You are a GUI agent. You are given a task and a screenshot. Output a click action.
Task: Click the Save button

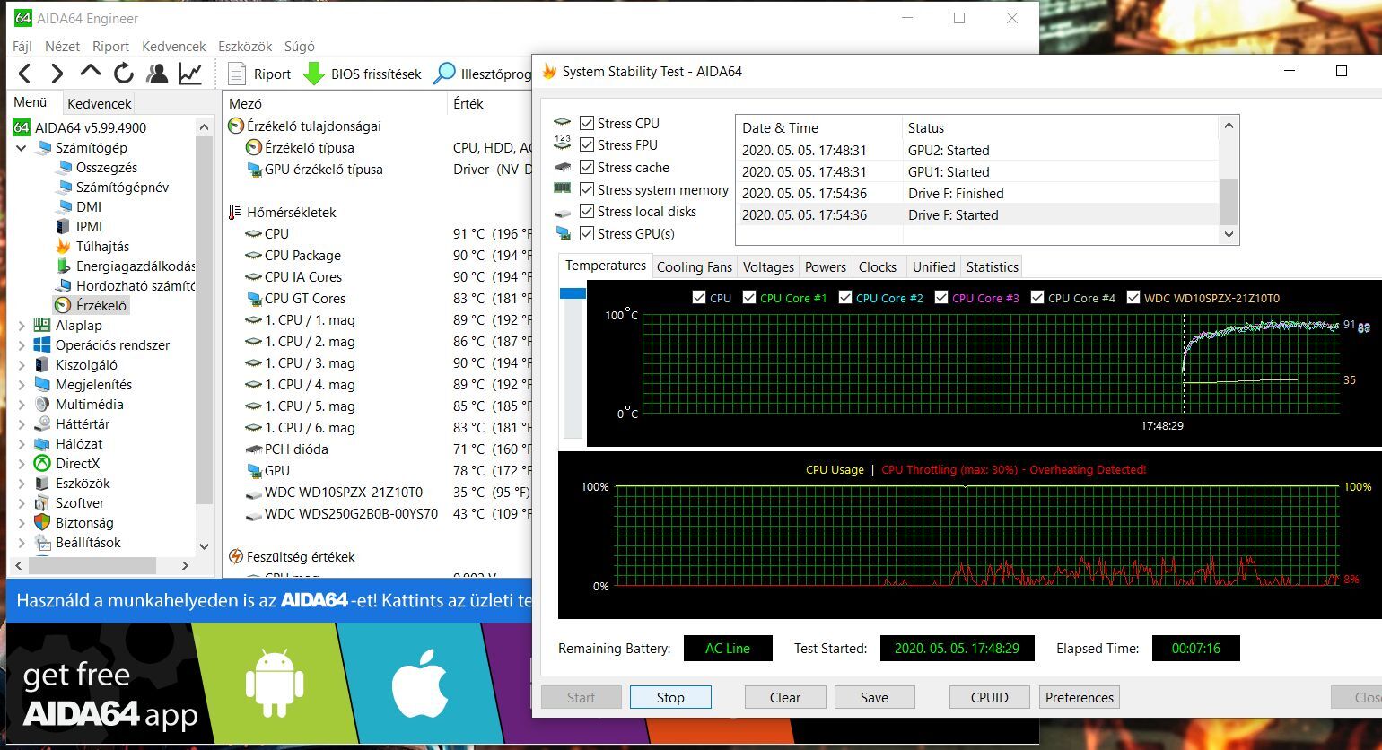pyautogui.click(x=874, y=697)
